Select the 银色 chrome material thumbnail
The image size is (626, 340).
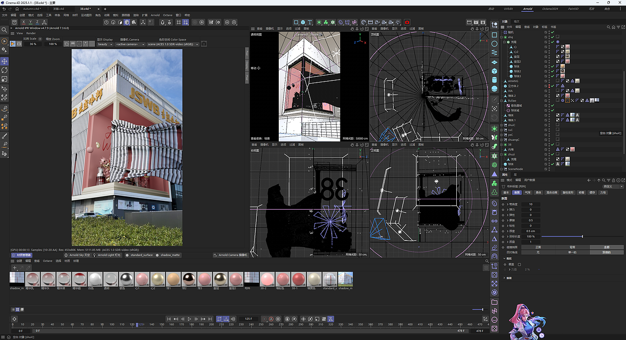coord(127,279)
